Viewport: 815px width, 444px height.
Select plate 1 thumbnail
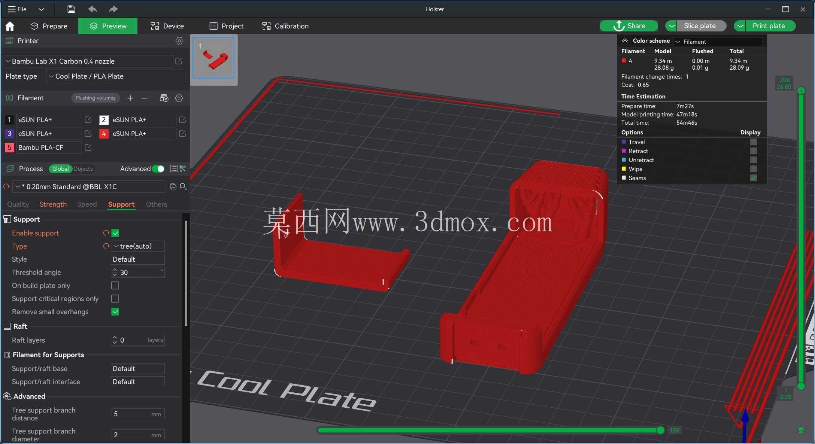[213, 58]
